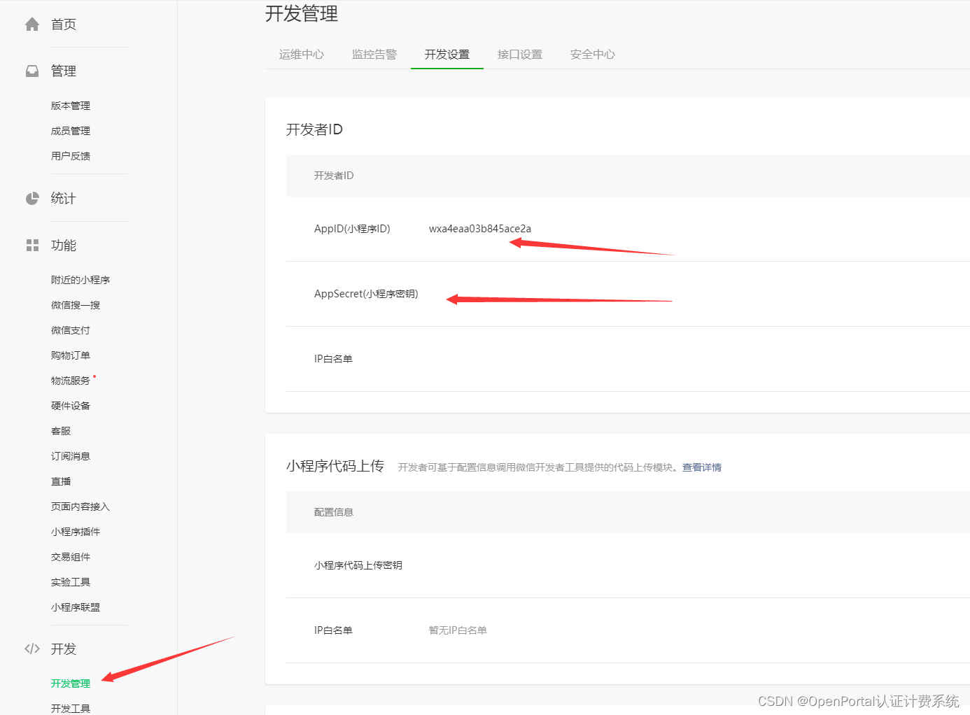
Task: Open 直播 in the sidebar
Action: click(61, 481)
